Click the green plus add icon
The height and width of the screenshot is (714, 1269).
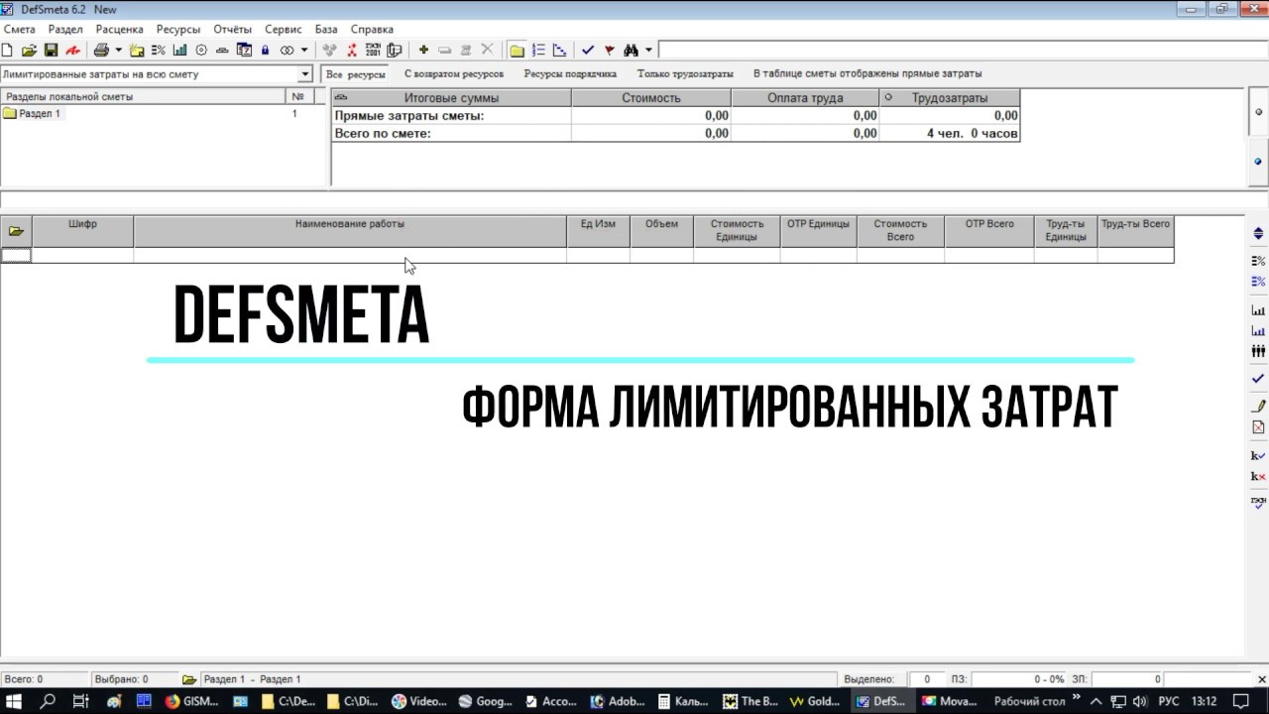click(423, 50)
